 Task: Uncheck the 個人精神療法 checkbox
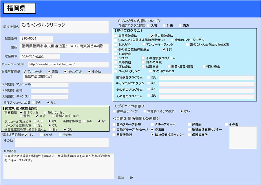click(x=152, y=36)
